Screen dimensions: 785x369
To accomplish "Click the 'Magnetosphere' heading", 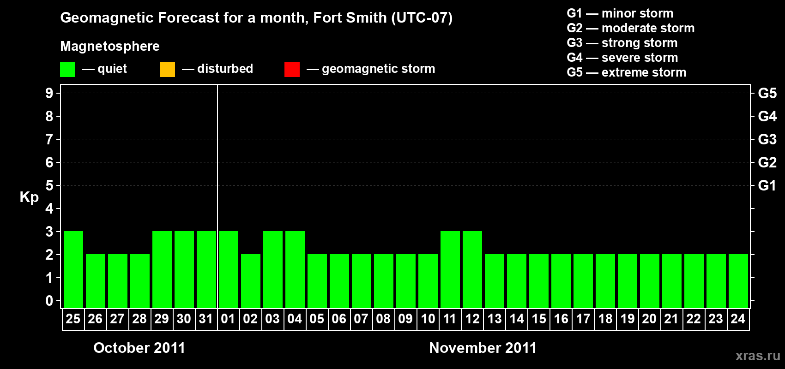I will [110, 46].
